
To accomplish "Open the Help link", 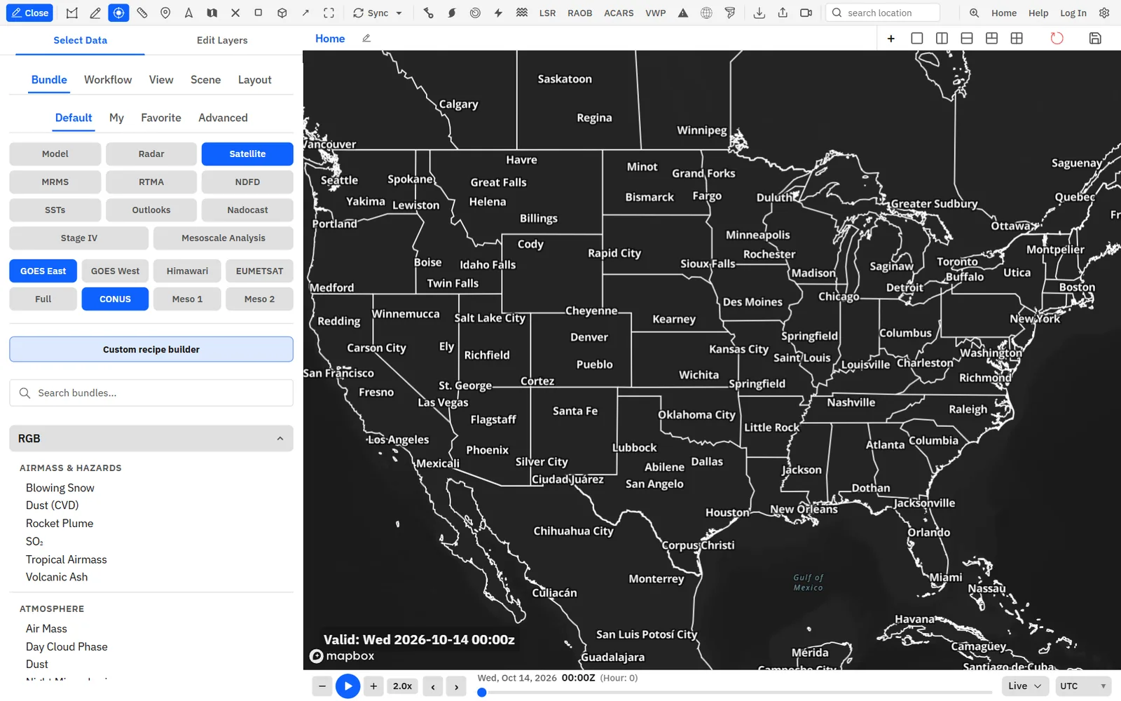I will [x=1038, y=13].
